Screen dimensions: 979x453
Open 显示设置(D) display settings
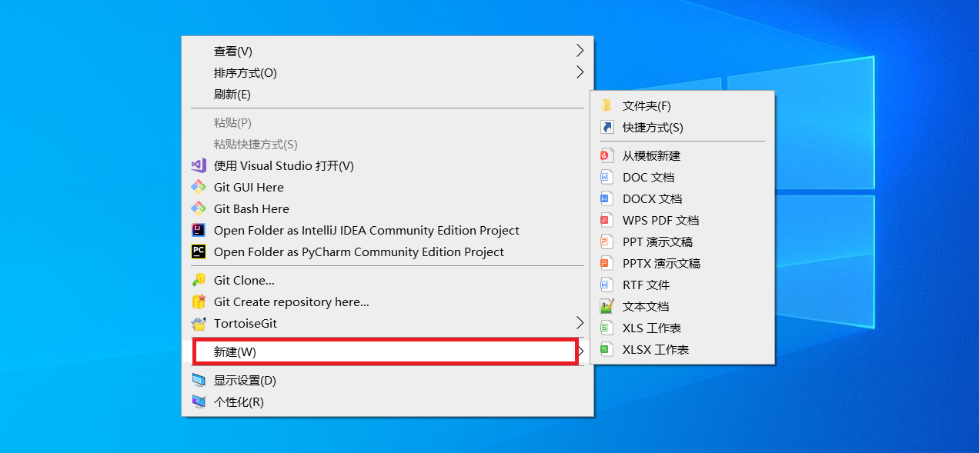[387, 381]
